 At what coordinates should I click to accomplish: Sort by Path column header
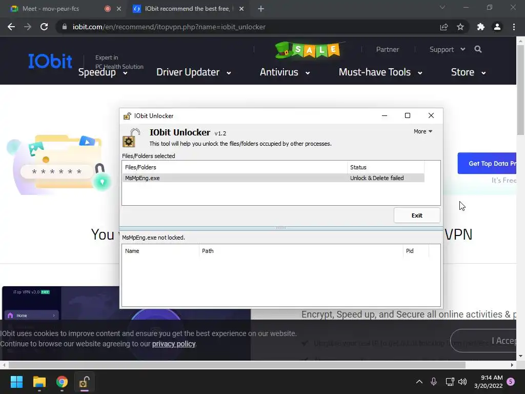tap(301, 251)
